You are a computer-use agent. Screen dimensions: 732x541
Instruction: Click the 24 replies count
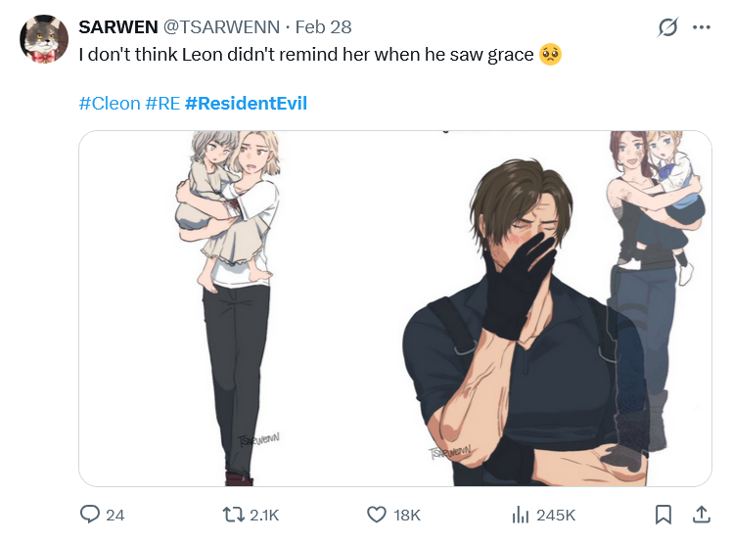pyautogui.click(x=114, y=515)
